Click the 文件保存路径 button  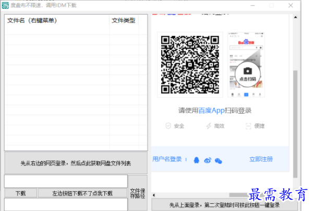tap(138, 193)
